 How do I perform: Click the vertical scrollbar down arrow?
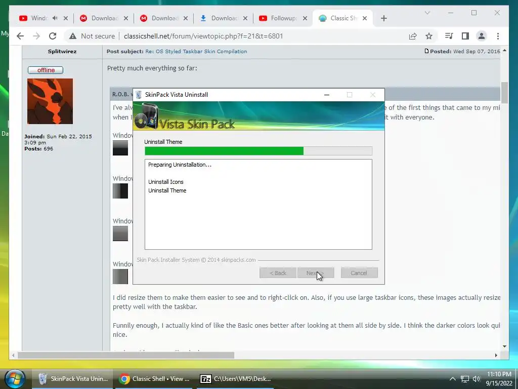504,346
